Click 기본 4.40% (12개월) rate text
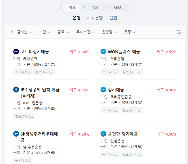Screen dimensions: 188x164 click(126, 103)
